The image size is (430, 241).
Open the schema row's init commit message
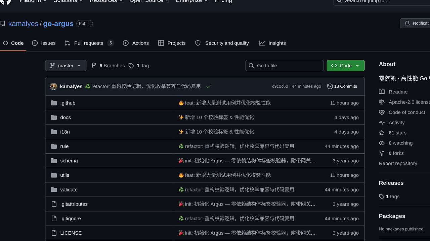tap(247, 161)
